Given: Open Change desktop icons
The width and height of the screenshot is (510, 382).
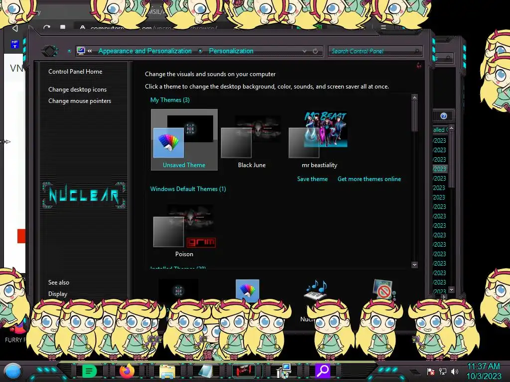Looking at the screenshot, I should (x=77, y=90).
